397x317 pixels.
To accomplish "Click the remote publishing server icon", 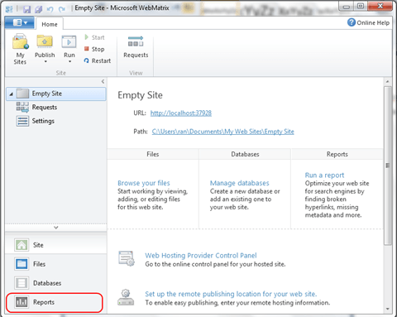I will (126, 297).
